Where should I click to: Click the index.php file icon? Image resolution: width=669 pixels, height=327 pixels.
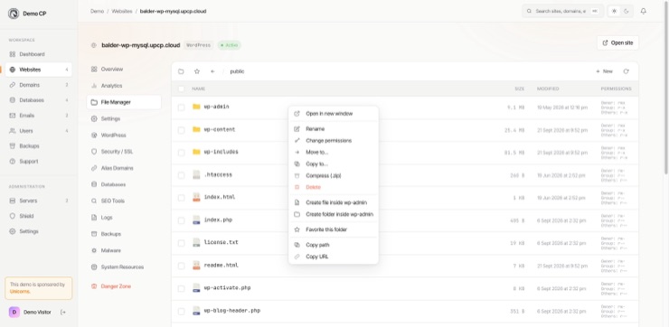[196, 220]
